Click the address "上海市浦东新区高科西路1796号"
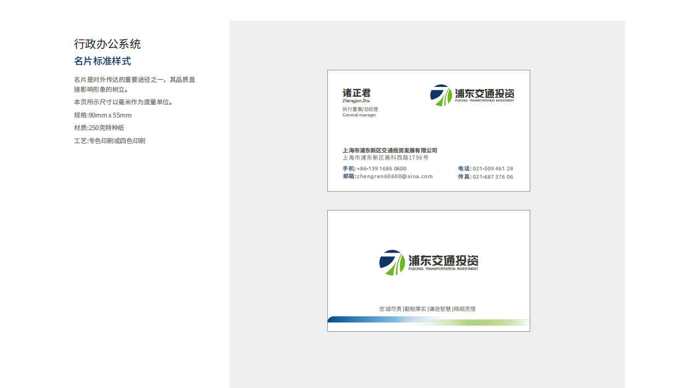Screen dimensions: 684x388 (x=386, y=157)
